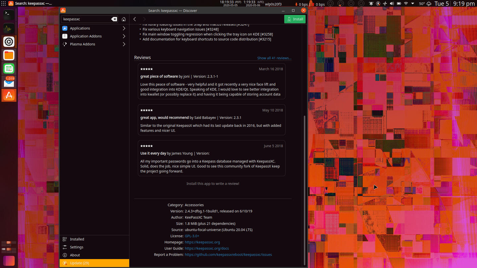Screen dimensions: 477x268
Task: Navigate back in Discover
Action: (x=134, y=19)
